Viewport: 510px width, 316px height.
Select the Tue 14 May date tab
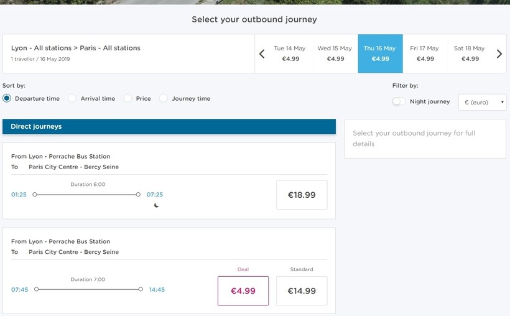290,53
